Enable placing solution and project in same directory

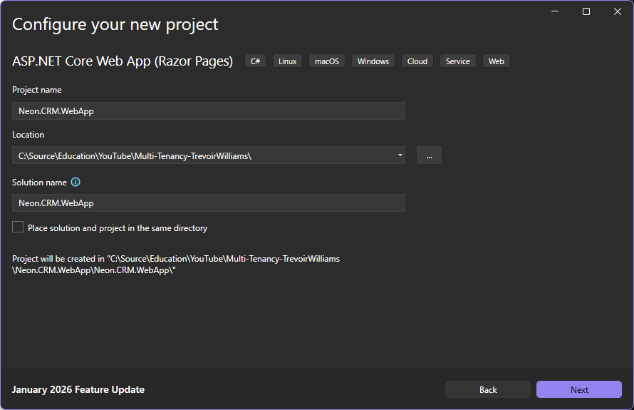(18, 227)
